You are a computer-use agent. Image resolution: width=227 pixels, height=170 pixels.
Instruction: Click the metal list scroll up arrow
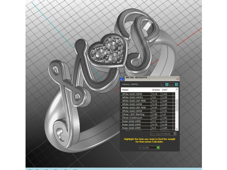(177, 89)
